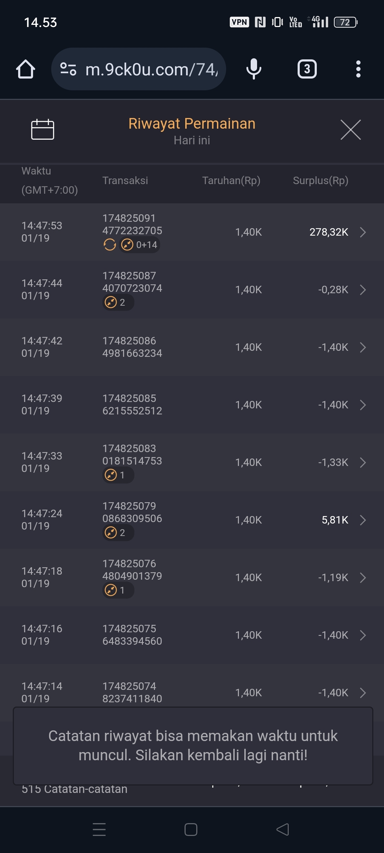Viewport: 384px width, 853px height.
Task: Click the address bar URL m.9ck0u.com
Action: click(x=151, y=69)
